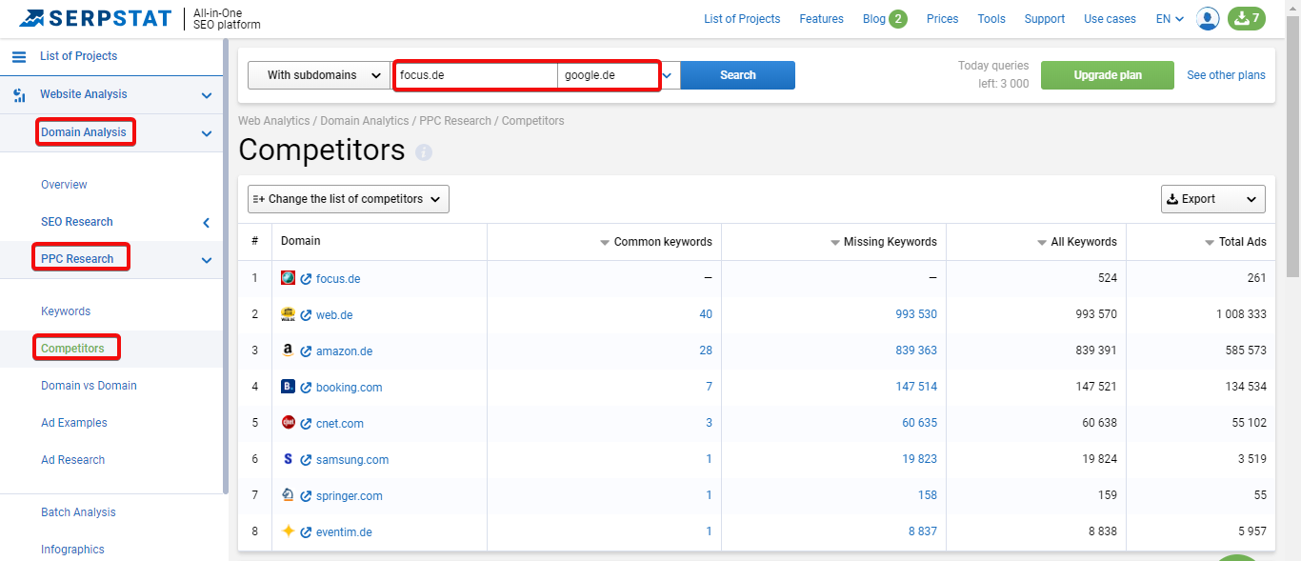Collapse the PPC Research chevron
Image resolution: width=1301 pixels, height=561 pixels.
click(207, 260)
